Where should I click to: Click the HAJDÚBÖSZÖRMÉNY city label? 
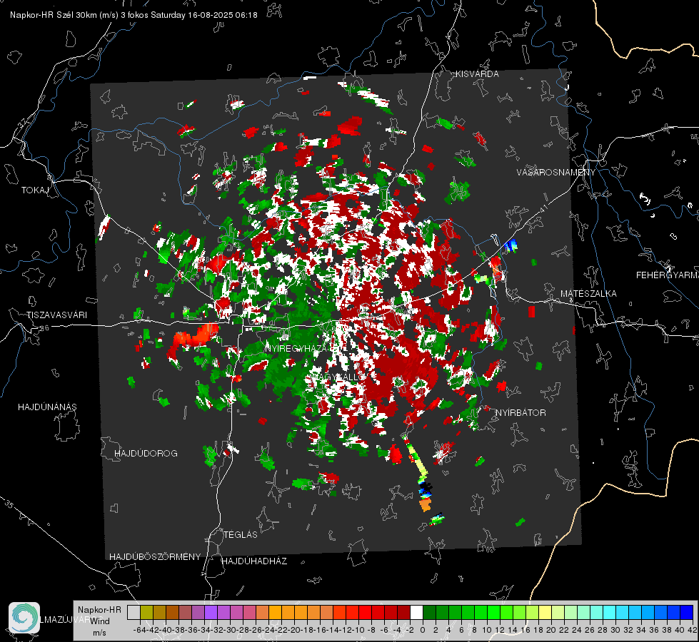point(155,557)
